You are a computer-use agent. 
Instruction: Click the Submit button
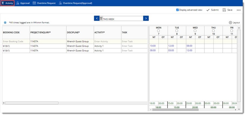pos(215,10)
